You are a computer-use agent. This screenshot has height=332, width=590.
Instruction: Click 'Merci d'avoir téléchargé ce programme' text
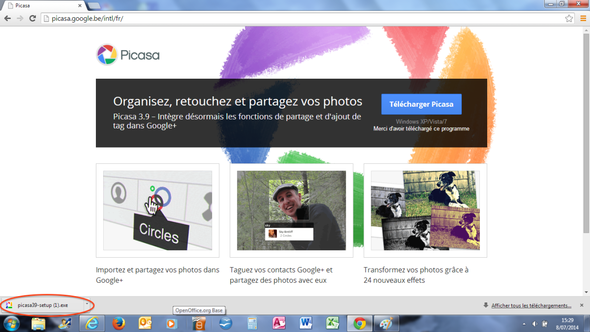pyautogui.click(x=421, y=129)
